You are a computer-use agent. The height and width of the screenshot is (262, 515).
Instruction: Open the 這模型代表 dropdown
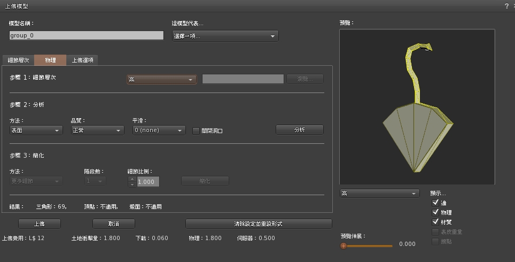225,36
